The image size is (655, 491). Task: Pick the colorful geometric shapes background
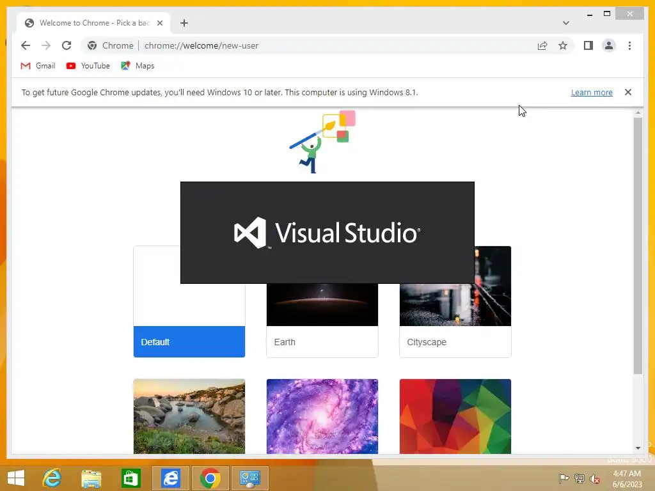click(x=455, y=416)
